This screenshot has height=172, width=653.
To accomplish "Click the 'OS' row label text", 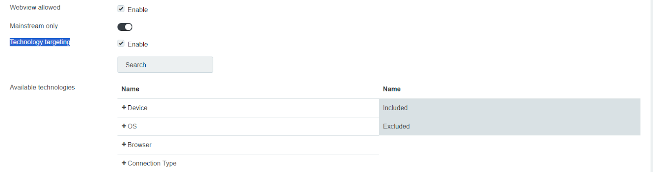I will [x=132, y=126].
